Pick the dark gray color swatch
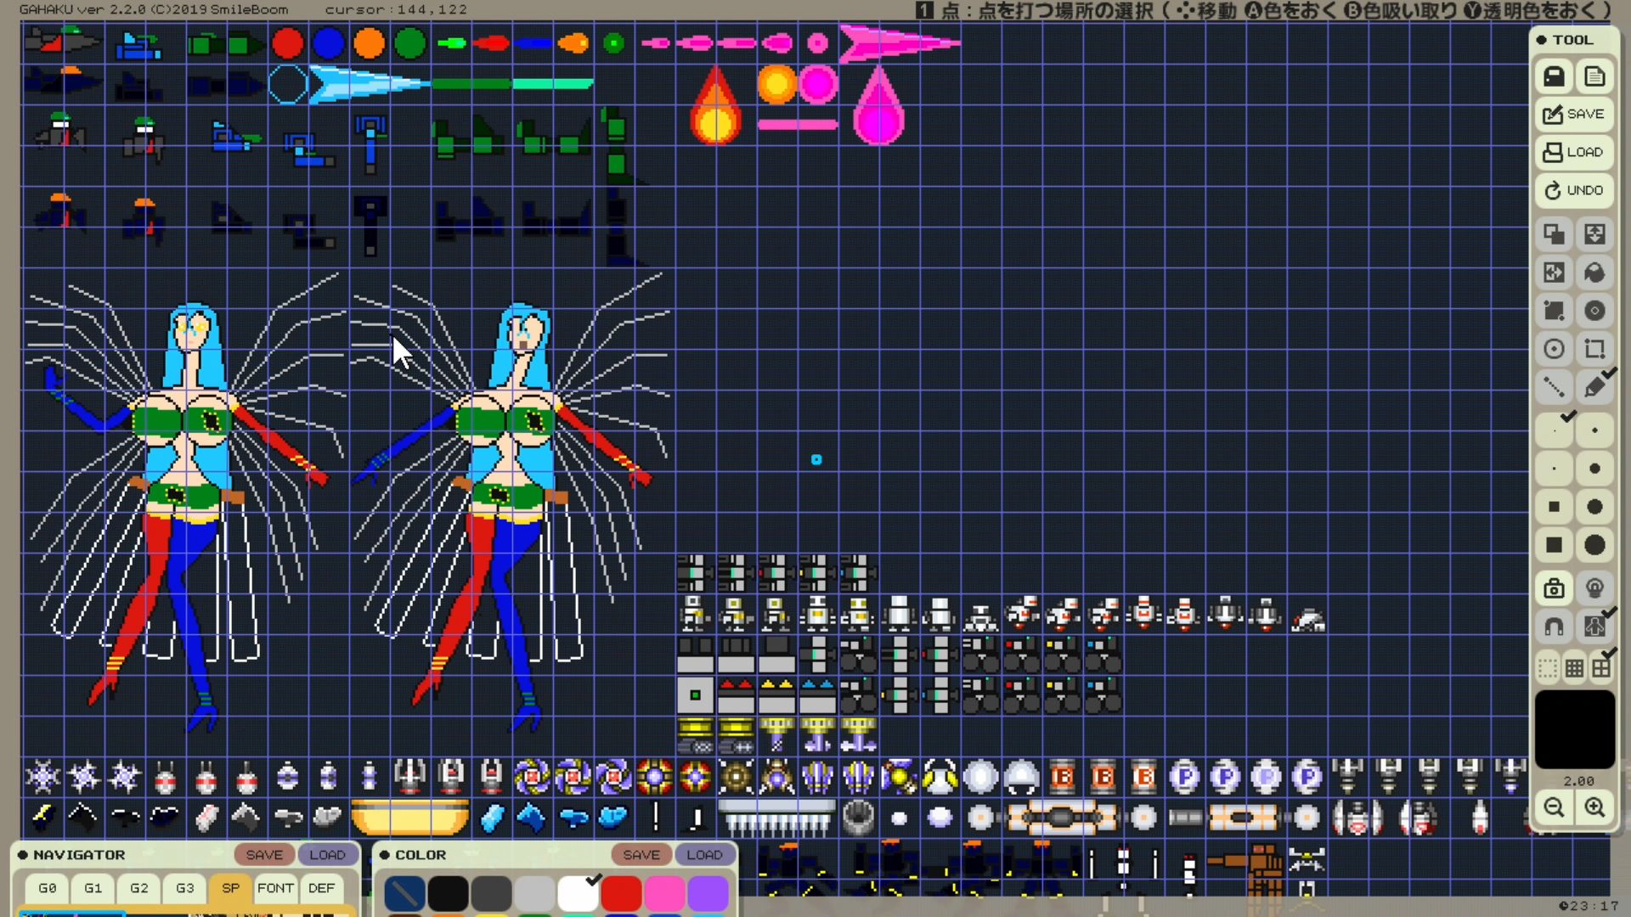1631x917 pixels. tap(491, 893)
